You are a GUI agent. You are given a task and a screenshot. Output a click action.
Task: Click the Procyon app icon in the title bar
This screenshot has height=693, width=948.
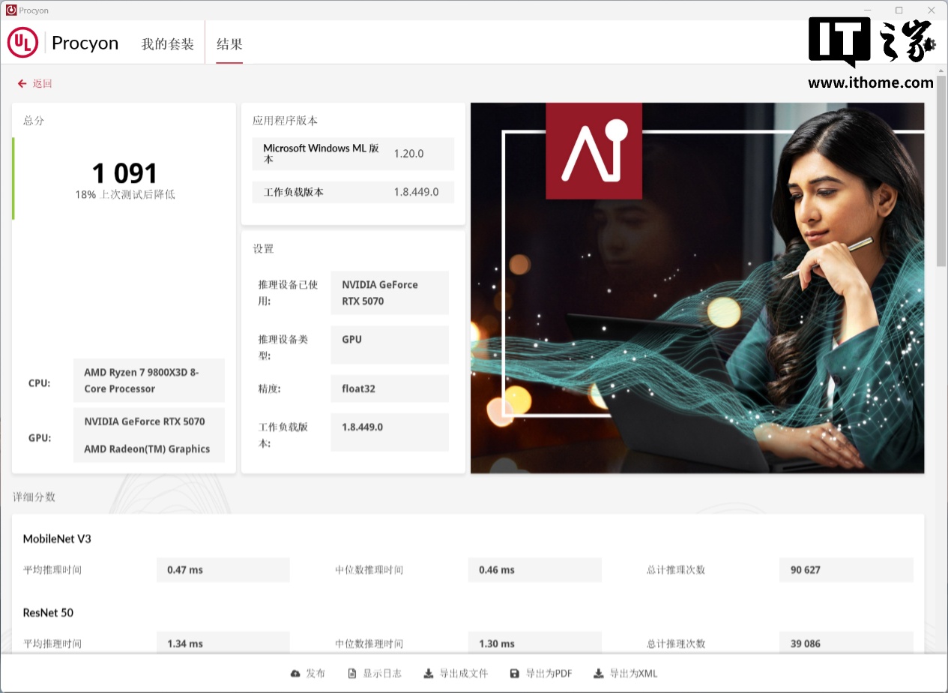(10, 10)
